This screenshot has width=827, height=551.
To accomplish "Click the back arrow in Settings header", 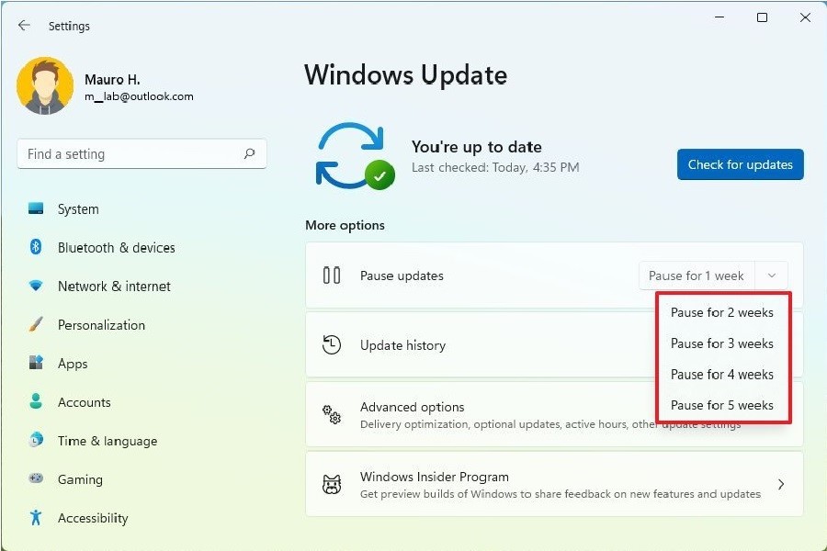I will [24, 26].
